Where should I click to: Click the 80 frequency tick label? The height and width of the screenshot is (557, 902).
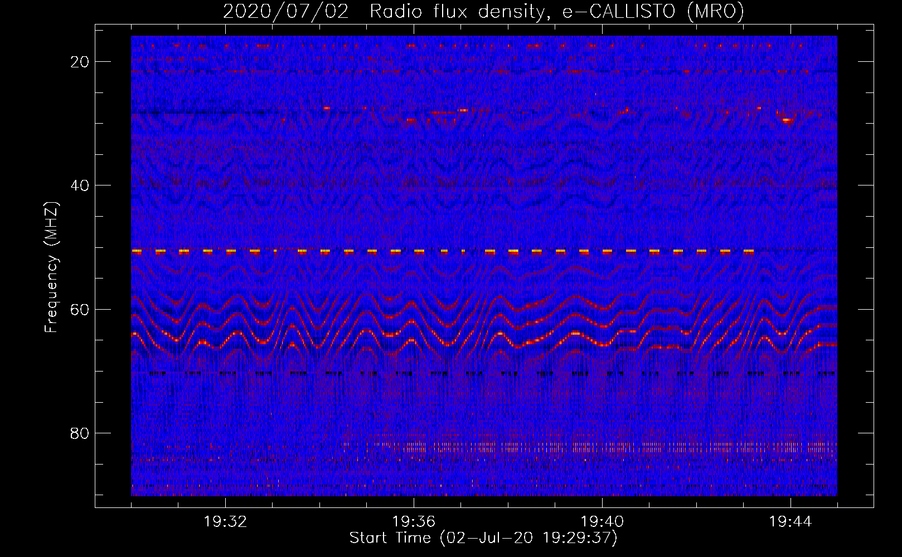coord(80,433)
